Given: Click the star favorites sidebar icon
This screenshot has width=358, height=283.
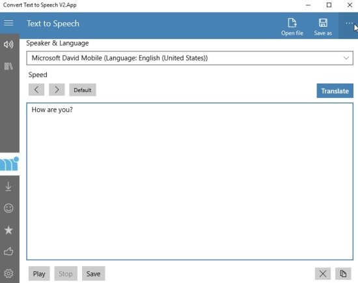Looking at the screenshot, I should [8, 230].
